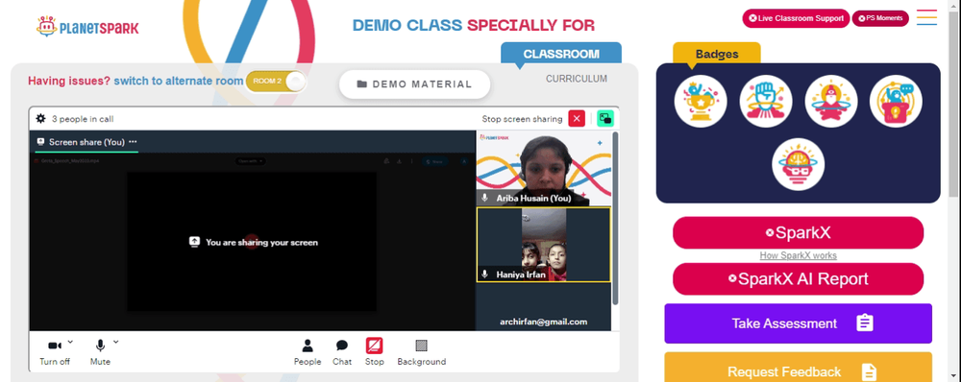This screenshot has width=961, height=382.
Task: Select the meditating guru badge
Action: [x=830, y=101]
